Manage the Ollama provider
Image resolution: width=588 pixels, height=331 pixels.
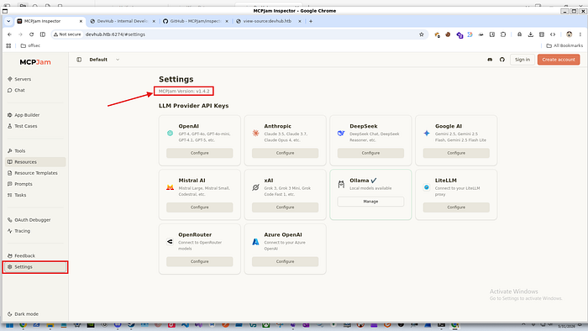pos(370,202)
